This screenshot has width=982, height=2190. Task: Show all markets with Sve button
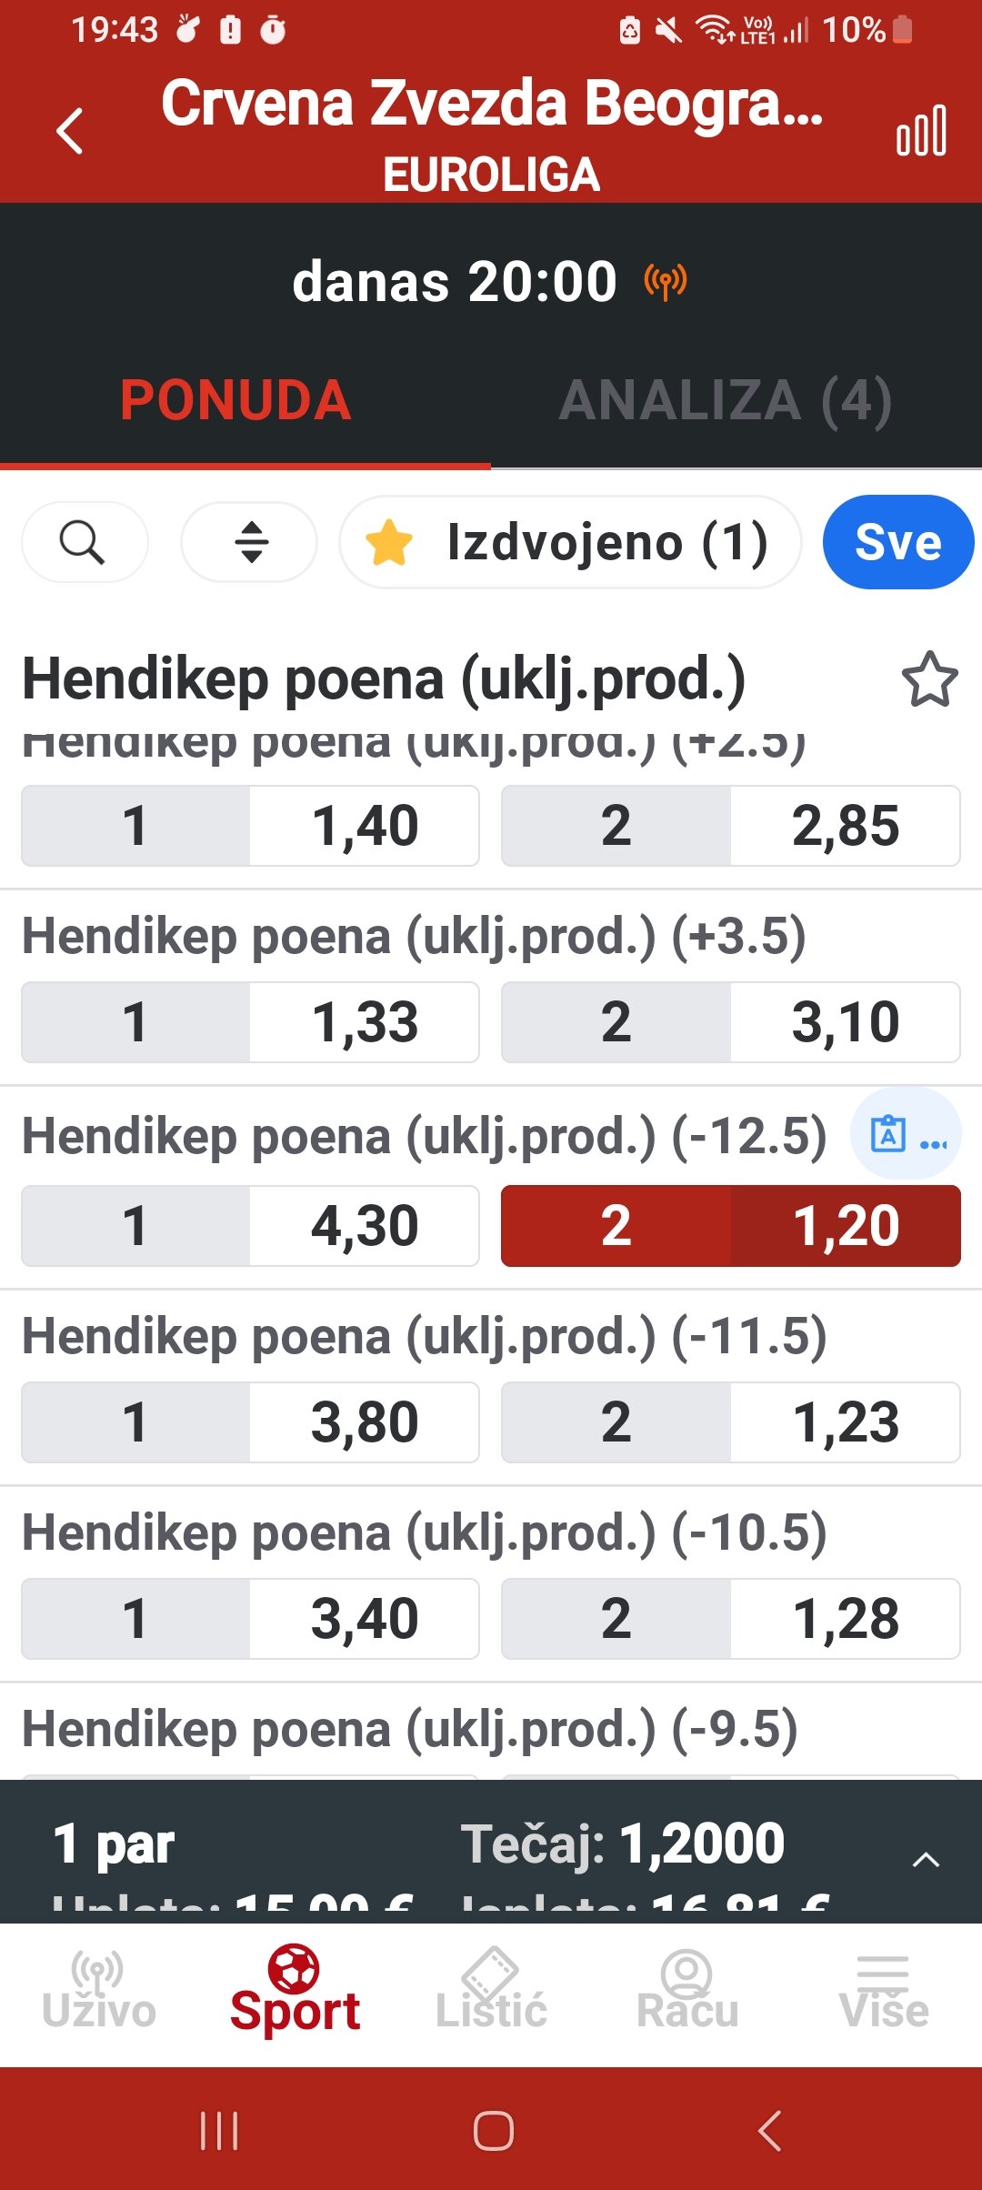click(x=897, y=543)
